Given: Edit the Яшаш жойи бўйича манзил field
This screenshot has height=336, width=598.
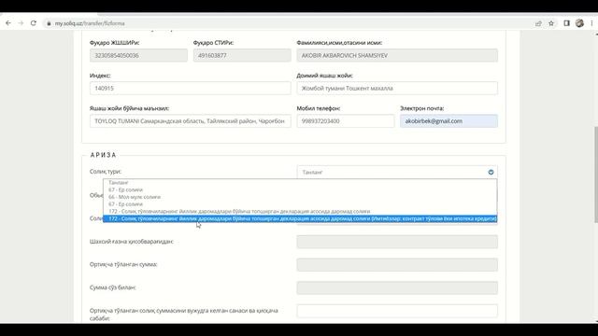Looking at the screenshot, I should (191, 120).
